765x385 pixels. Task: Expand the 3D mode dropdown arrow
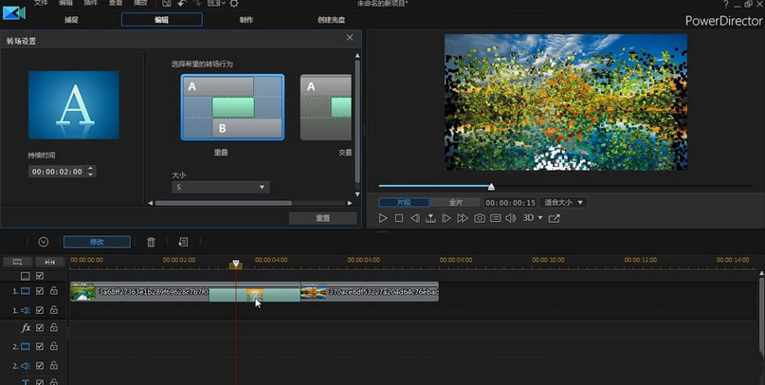point(540,218)
